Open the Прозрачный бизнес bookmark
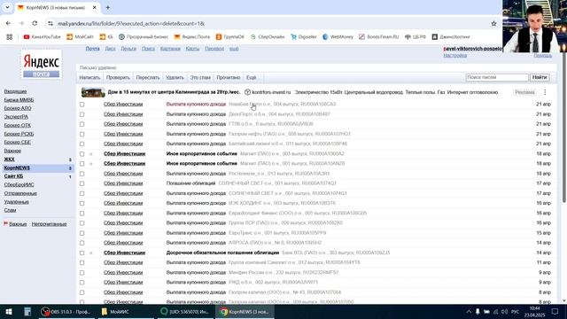 click(144, 37)
